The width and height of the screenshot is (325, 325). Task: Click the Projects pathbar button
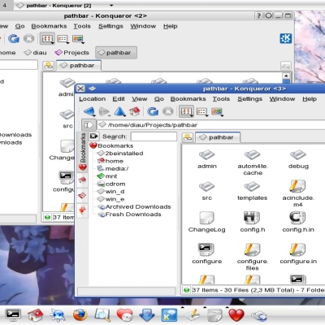[x=72, y=53]
